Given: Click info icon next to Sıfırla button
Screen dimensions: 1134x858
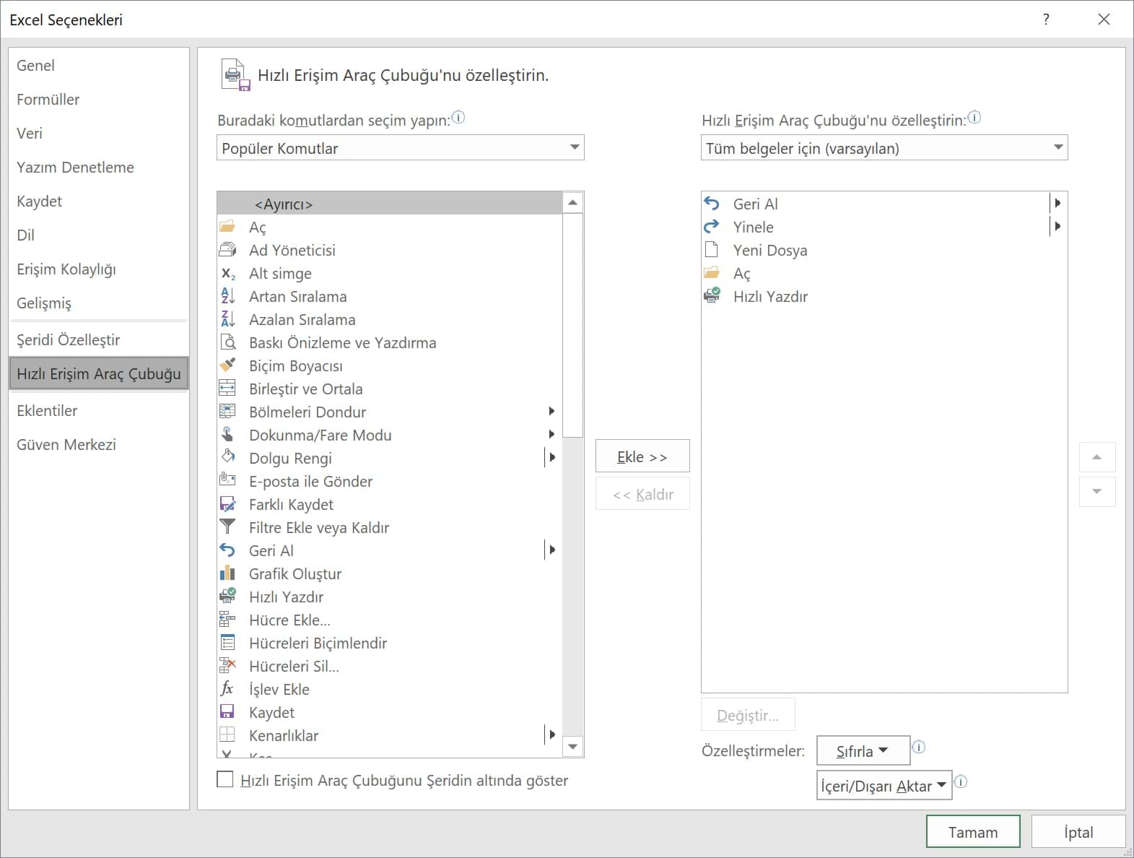Looking at the screenshot, I should [918, 747].
